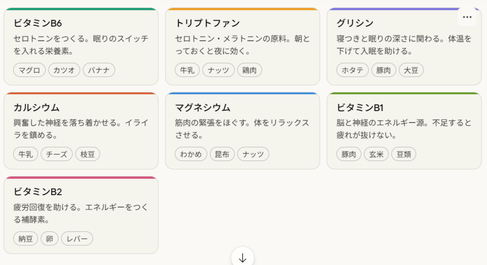The height and width of the screenshot is (265, 487).
Task: Select the チーズ tag
Action: (57, 154)
